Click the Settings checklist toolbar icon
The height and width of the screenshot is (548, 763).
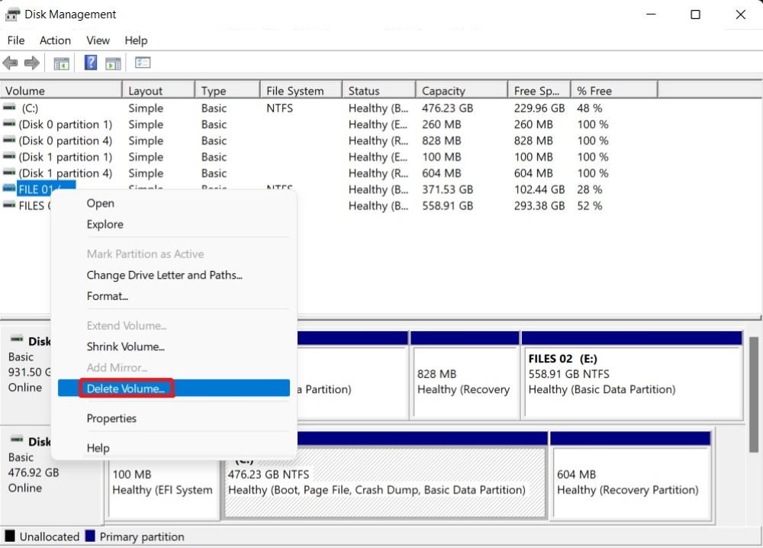(x=143, y=63)
